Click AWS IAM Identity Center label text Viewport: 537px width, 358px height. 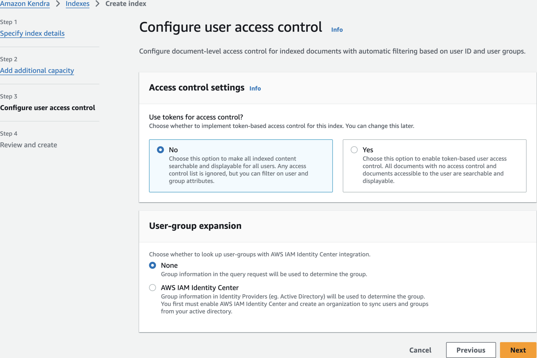(200, 287)
